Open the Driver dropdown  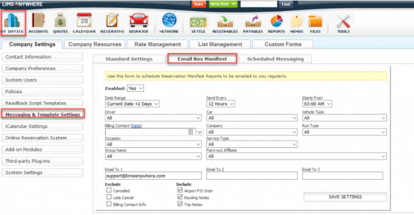pyautogui.click(x=153, y=118)
